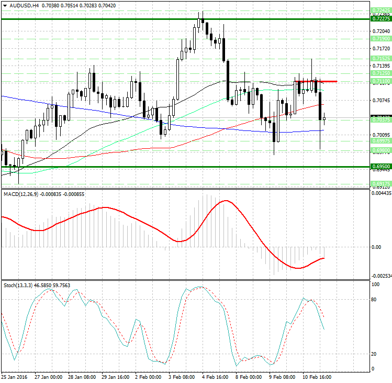This screenshot has height=383, width=392.
Task: Click the MACD 0.00 axis label
Action: 376,247
